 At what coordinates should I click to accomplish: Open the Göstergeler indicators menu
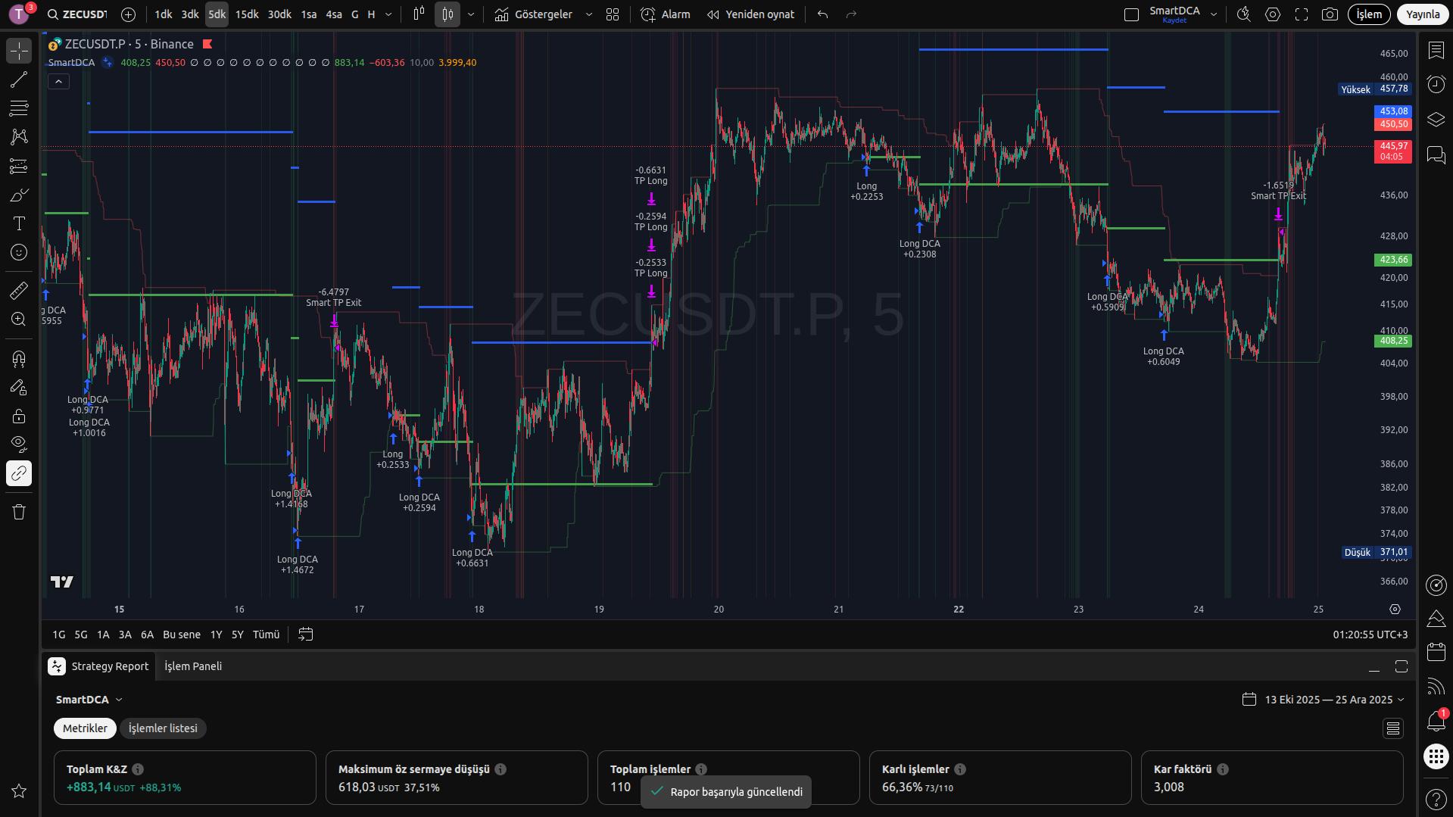[x=534, y=14]
